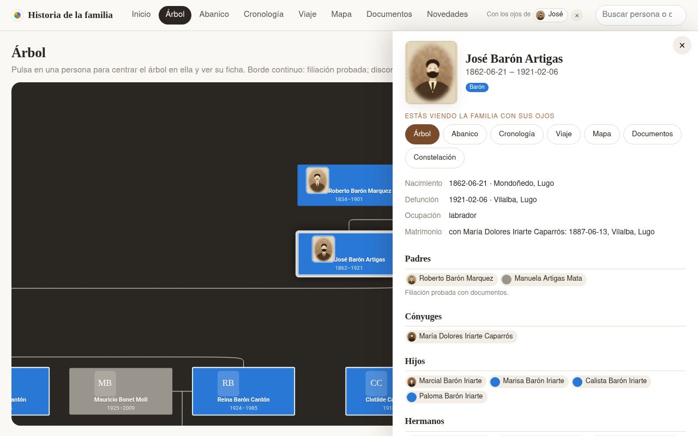Open Mapa in the top navigation

pos(341,15)
